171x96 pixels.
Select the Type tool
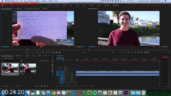point(52,74)
